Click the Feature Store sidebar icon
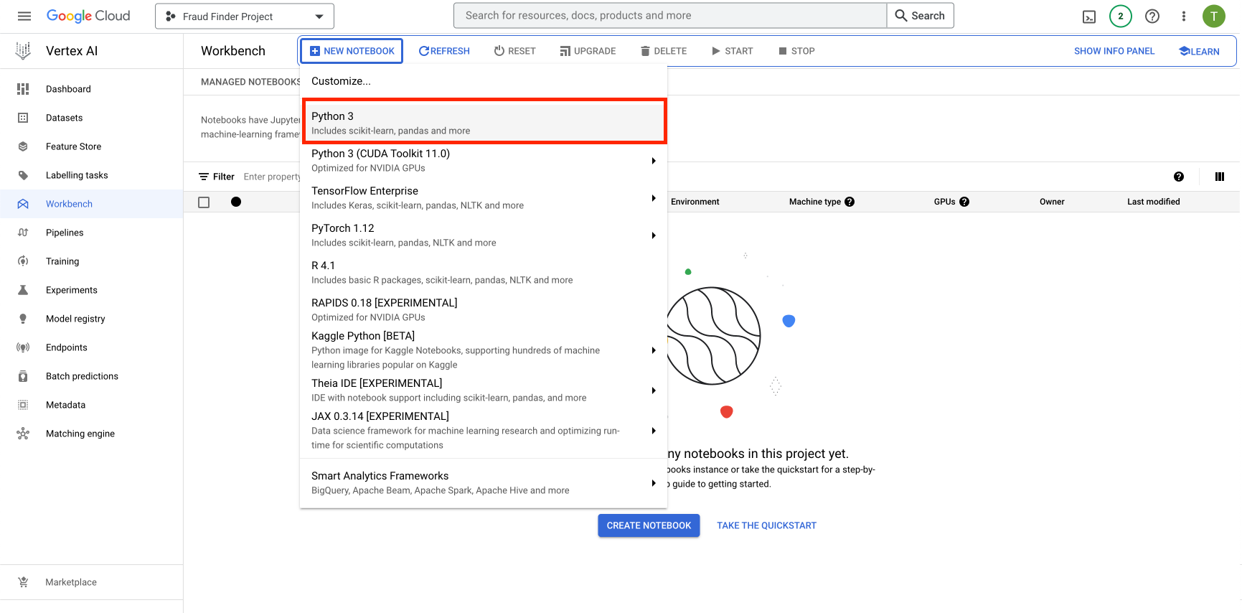The image size is (1242, 613). [23, 146]
